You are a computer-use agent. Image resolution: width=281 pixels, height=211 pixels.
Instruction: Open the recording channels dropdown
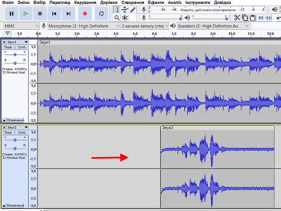[x=144, y=26]
